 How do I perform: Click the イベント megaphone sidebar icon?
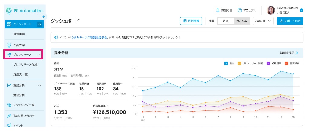pyautogui.click(x=9, y=125)
